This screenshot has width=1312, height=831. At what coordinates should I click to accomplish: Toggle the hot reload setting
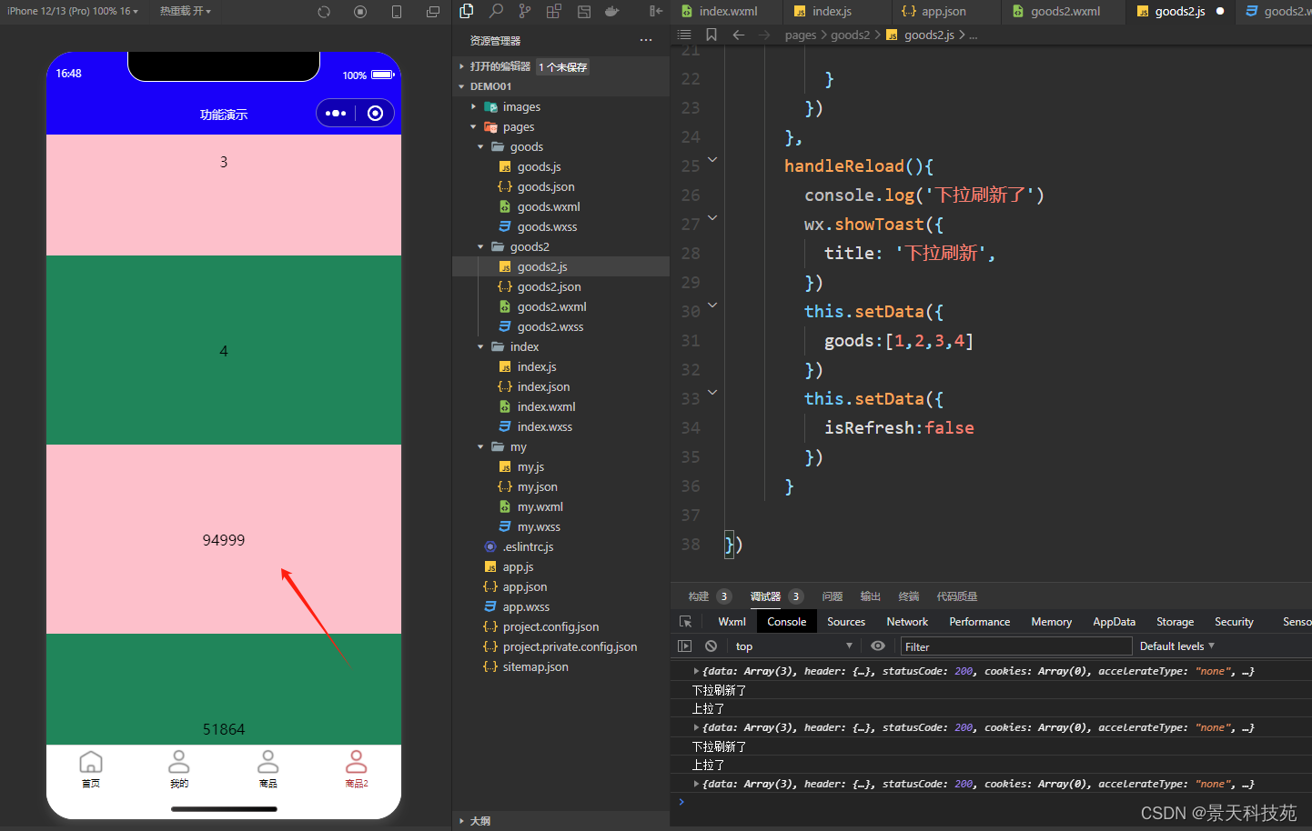pyautogui.click(x=185, y=11)
